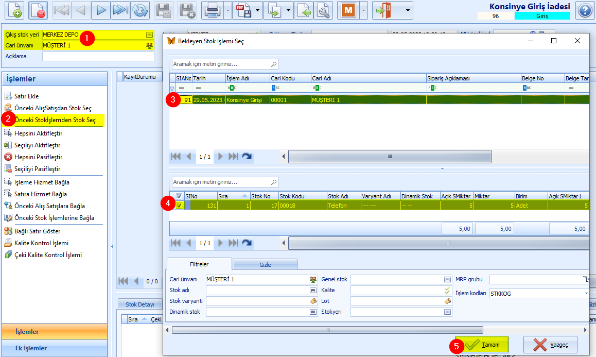Go to last page in lower grid navigator

(x=233, y=243)
